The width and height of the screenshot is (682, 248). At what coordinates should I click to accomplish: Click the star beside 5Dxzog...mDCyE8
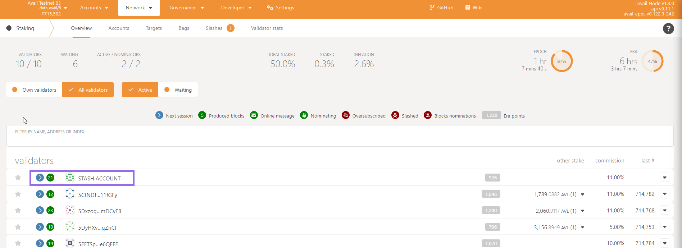point(18,211)
